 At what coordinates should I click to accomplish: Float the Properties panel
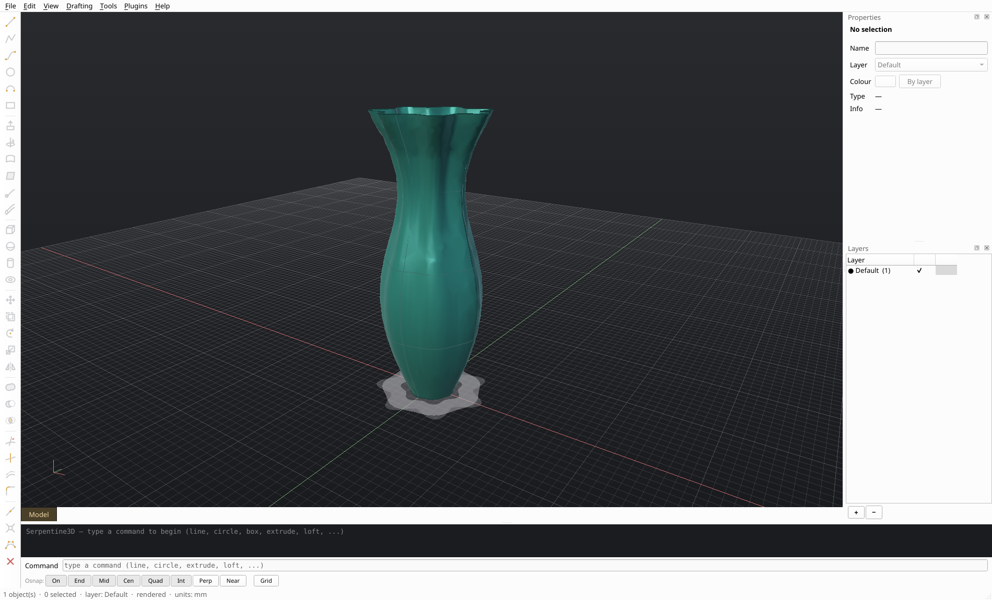[977, 17]
